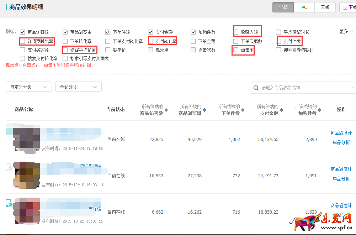
Task: Open 单品分析 for the second product
Action: (x=341, y=179)
